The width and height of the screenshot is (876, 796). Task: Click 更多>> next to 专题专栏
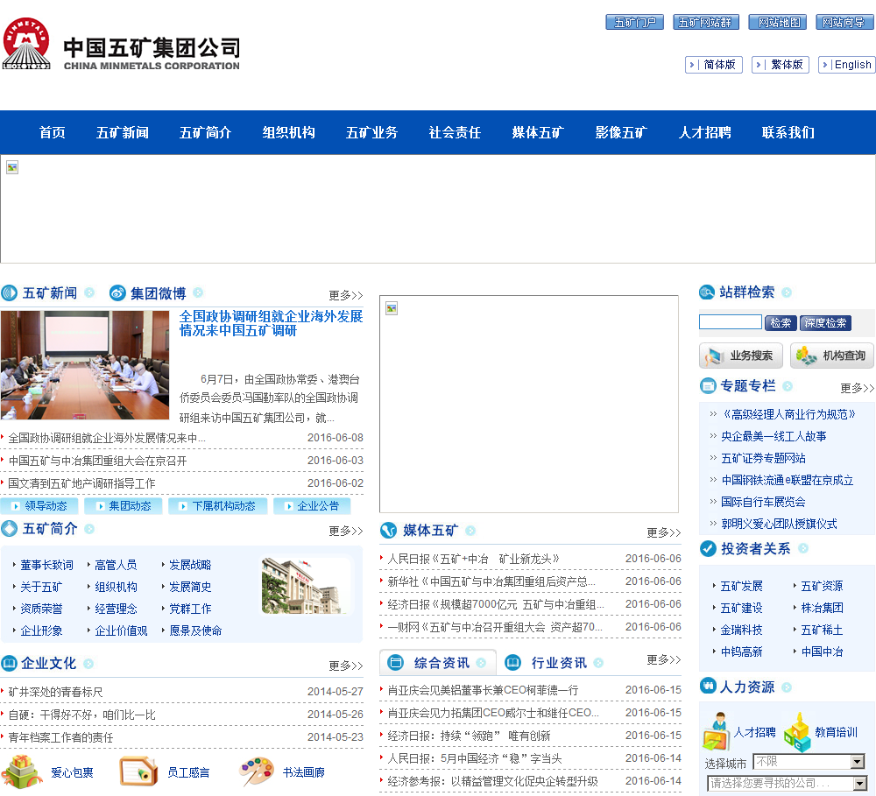click(858, 388)
